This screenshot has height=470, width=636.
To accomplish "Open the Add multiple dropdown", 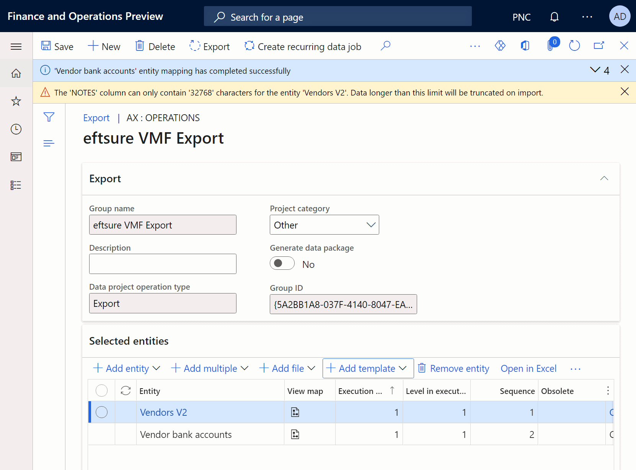I will coord(210,368).
